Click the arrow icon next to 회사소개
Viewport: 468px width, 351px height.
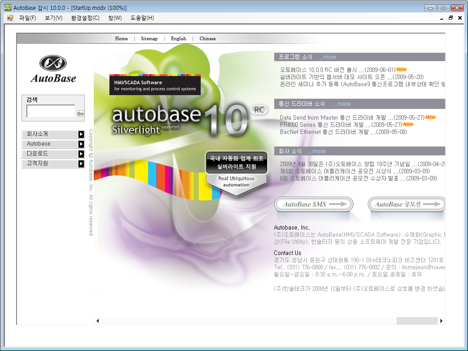pos(81,134)
